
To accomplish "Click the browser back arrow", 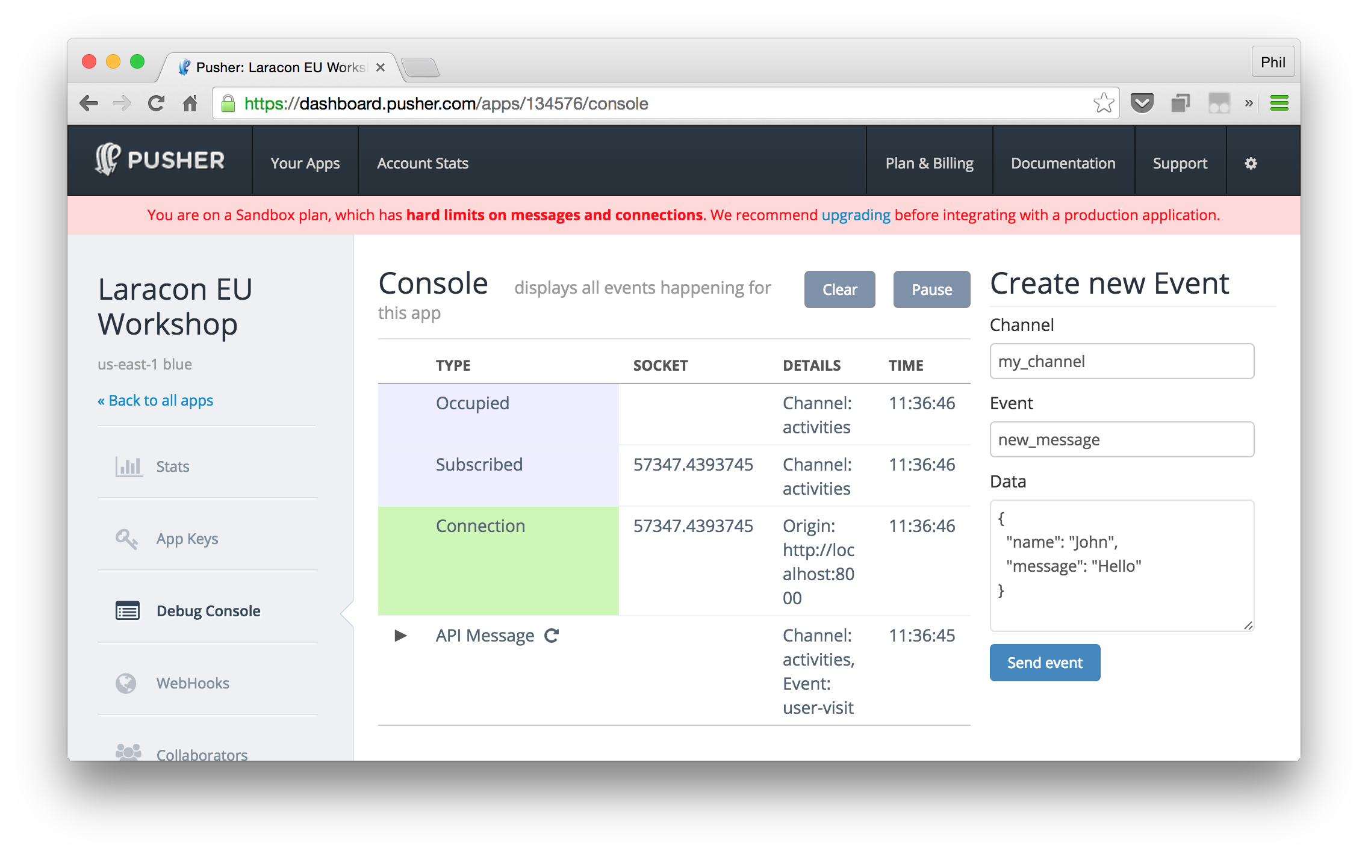I will click(89, 104).
